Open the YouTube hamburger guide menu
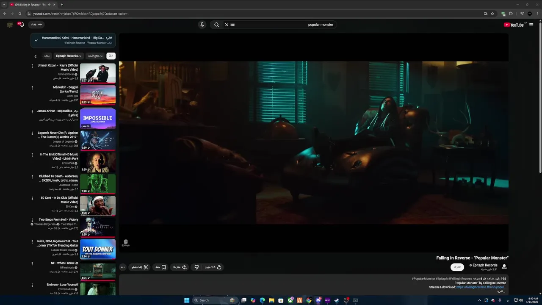This screenshot has width=542, height=305. (x=531, y=25)
